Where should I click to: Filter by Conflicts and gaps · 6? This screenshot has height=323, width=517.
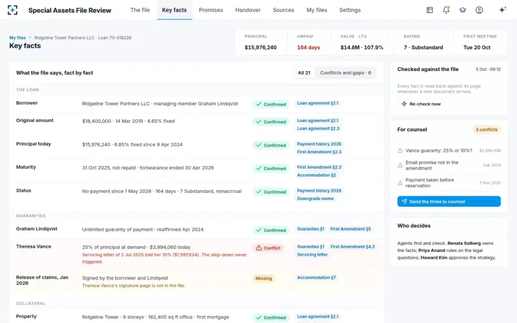[x=346, y=73]
